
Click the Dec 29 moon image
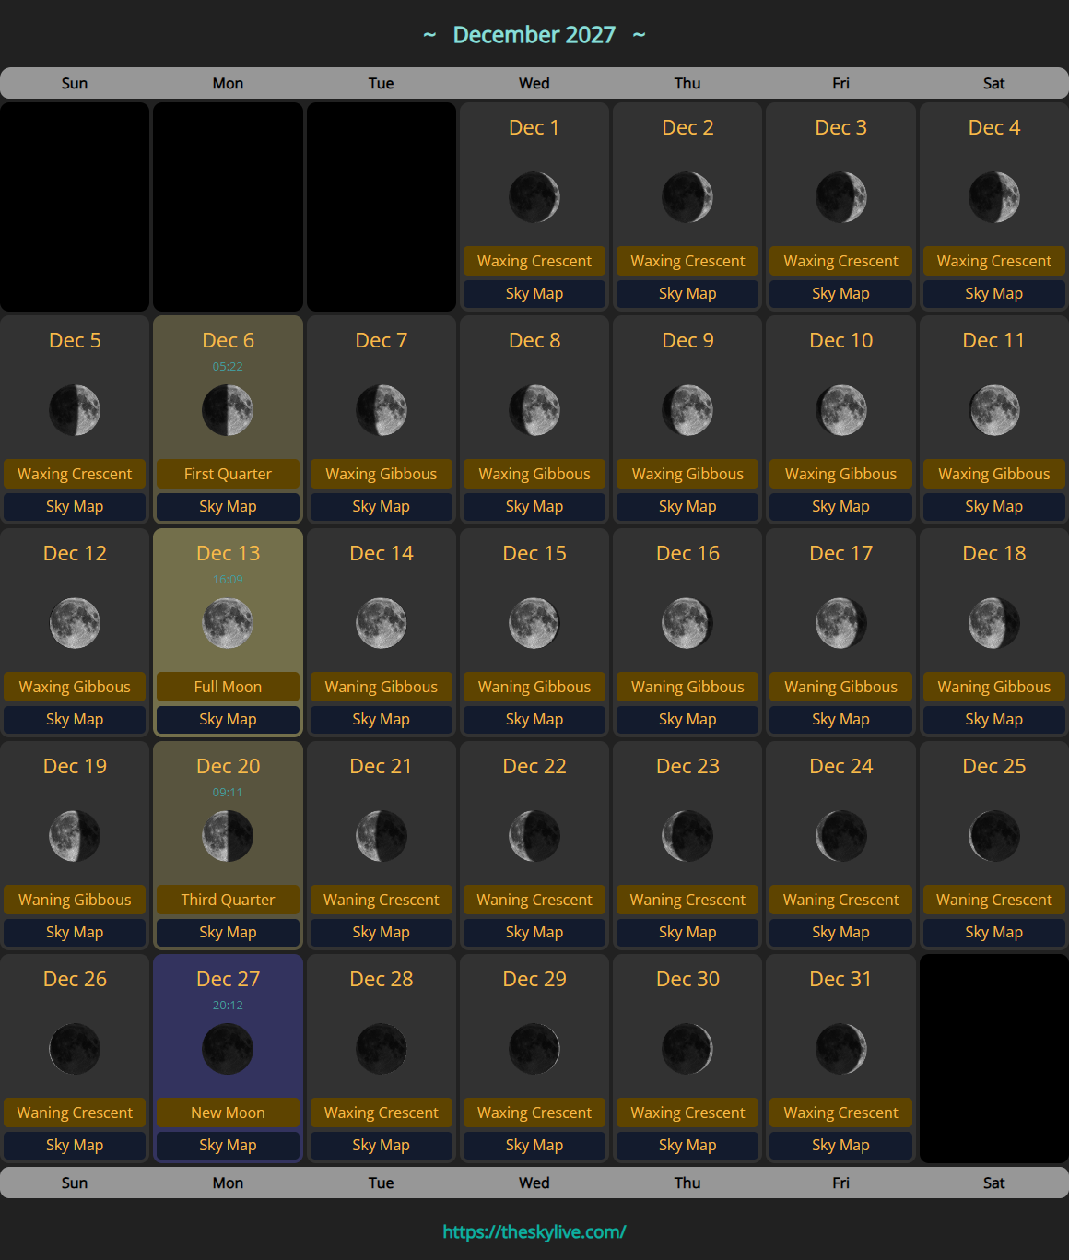pos(534,1049)
